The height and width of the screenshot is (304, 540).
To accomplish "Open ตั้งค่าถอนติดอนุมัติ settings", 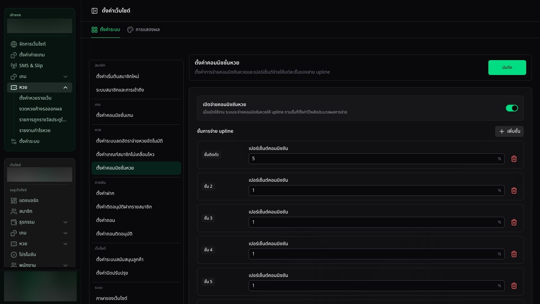I will pos(136,234).
